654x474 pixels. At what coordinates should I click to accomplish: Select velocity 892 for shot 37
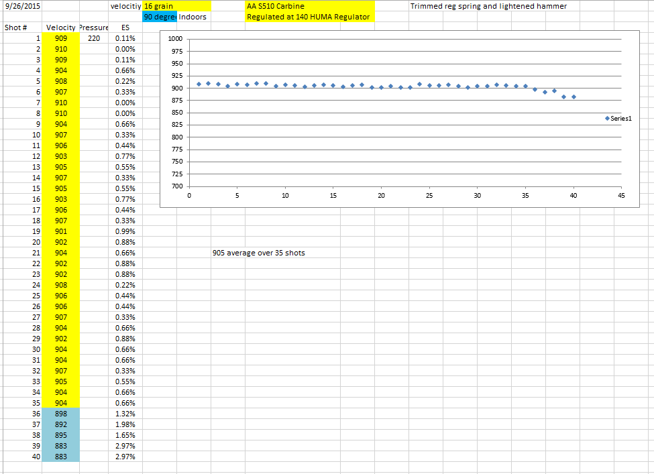pos(61,424)
